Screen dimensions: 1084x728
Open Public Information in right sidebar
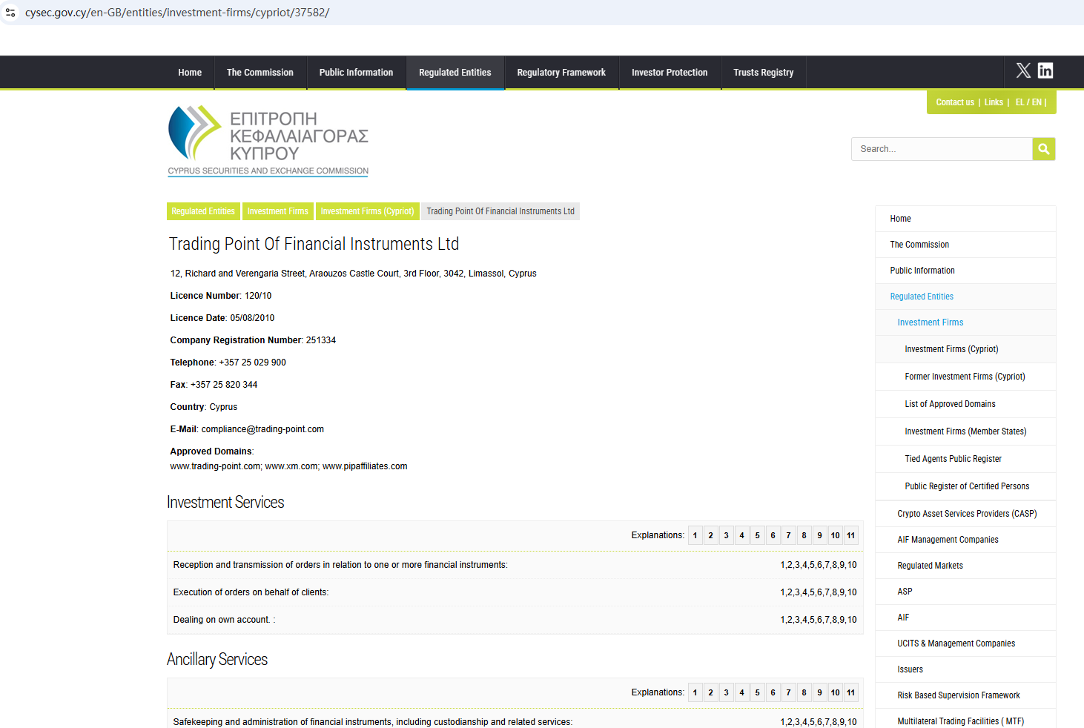(x=965, y=271)
